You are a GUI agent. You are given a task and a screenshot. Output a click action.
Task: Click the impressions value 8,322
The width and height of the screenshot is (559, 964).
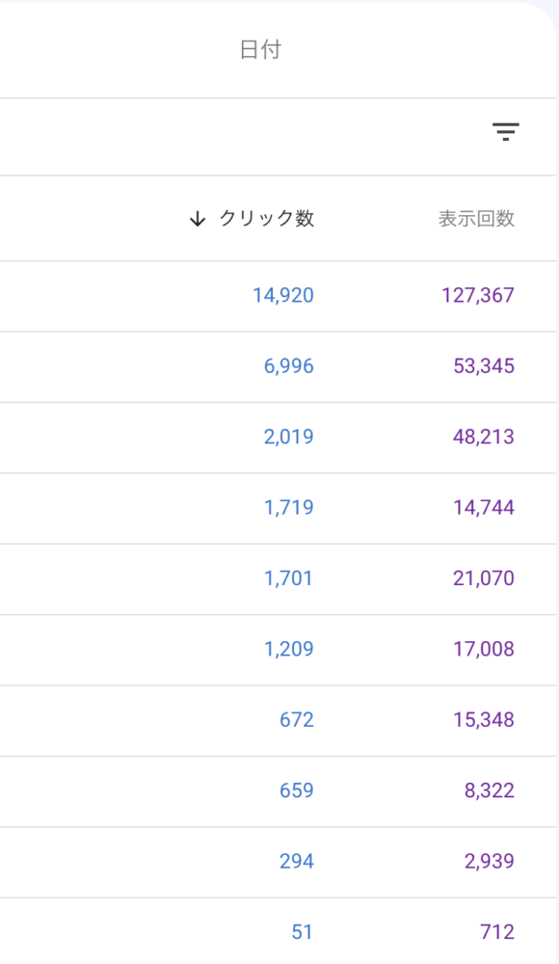490,790
